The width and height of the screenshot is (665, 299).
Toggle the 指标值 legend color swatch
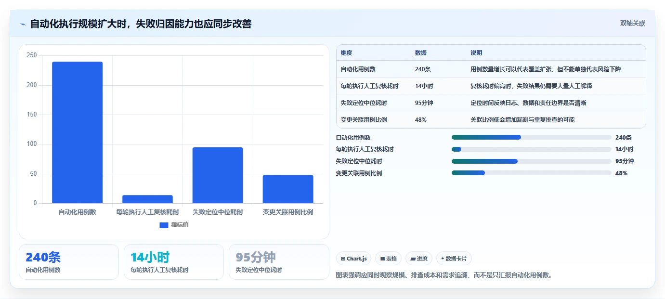164,225
